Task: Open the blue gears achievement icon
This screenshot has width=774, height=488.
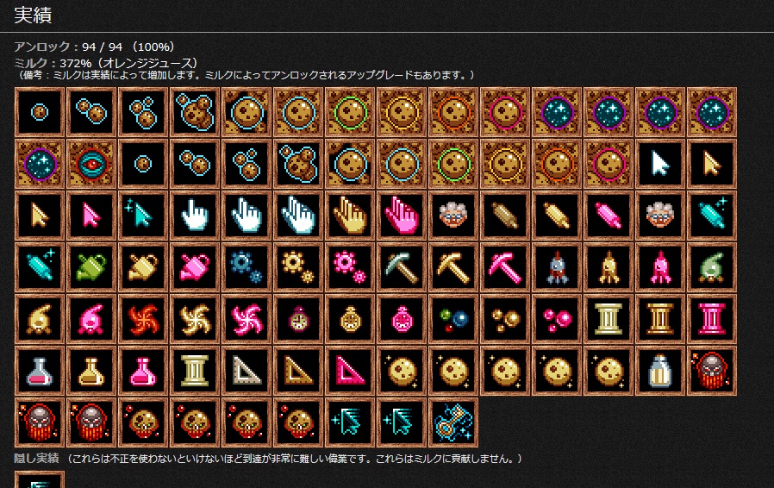Action: (x=247, y=267)
